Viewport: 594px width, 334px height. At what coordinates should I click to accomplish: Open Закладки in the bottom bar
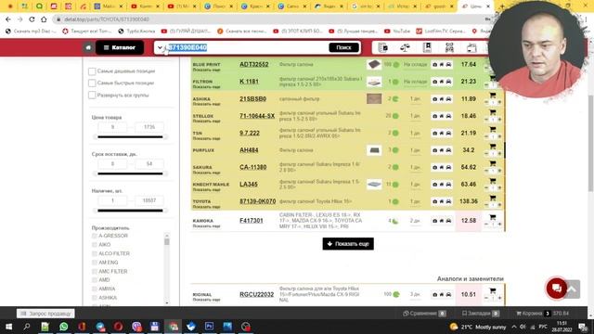click(481, 314)
